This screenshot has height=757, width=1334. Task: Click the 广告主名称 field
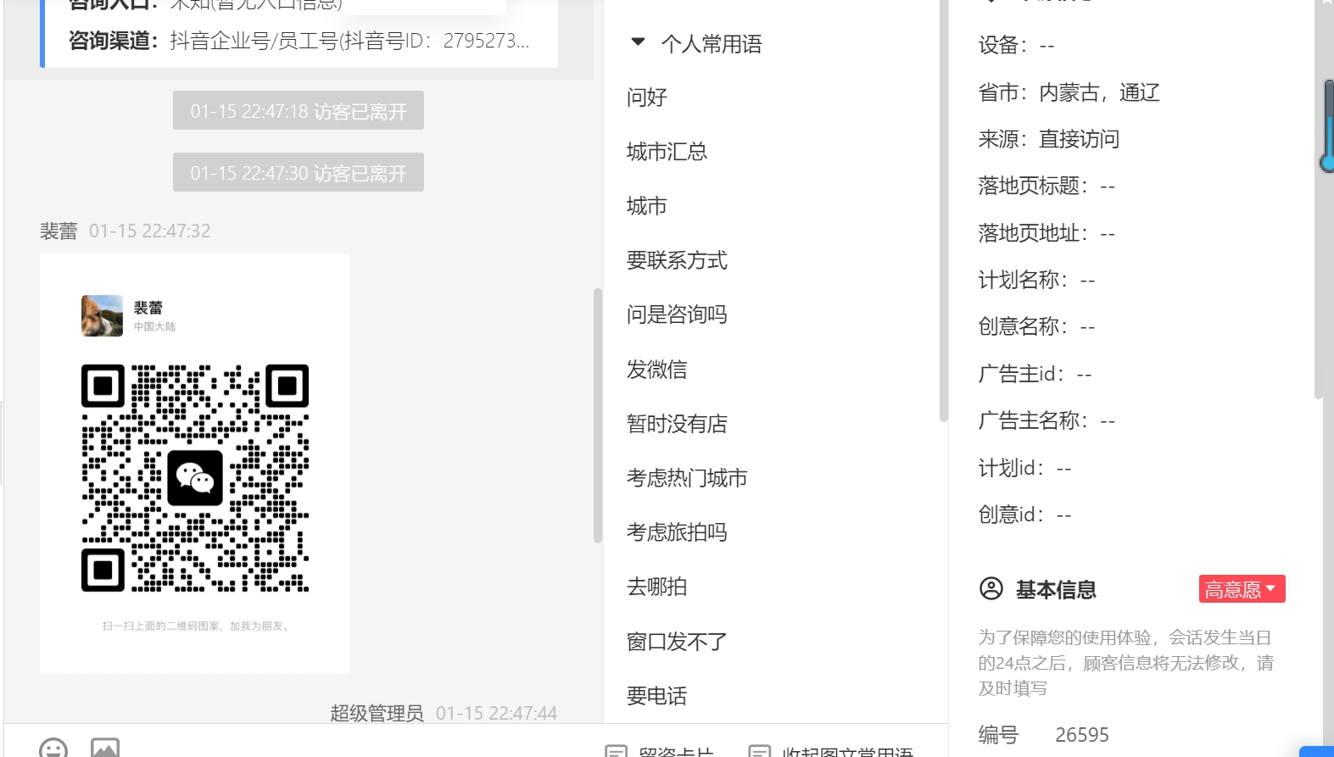1047,420
